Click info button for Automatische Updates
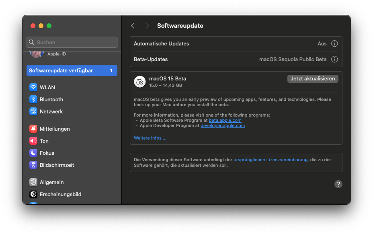 point(334,43)
